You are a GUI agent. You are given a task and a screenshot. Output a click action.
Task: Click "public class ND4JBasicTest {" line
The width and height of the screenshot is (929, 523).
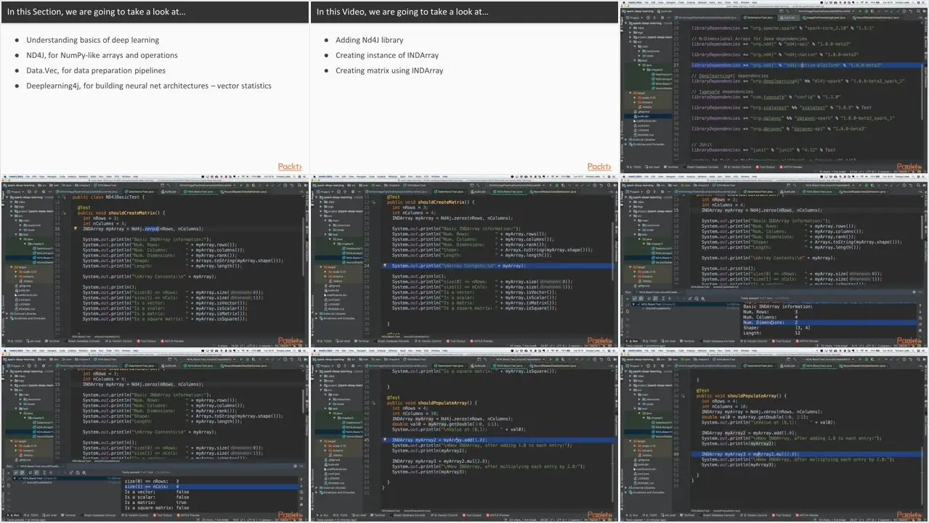109,197
